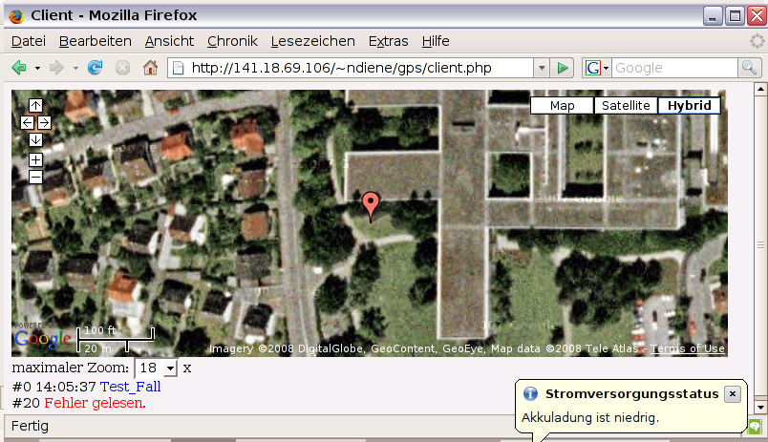Open the Hilfe menu
This screenshot has height=442, width=768.
[436, 41]
